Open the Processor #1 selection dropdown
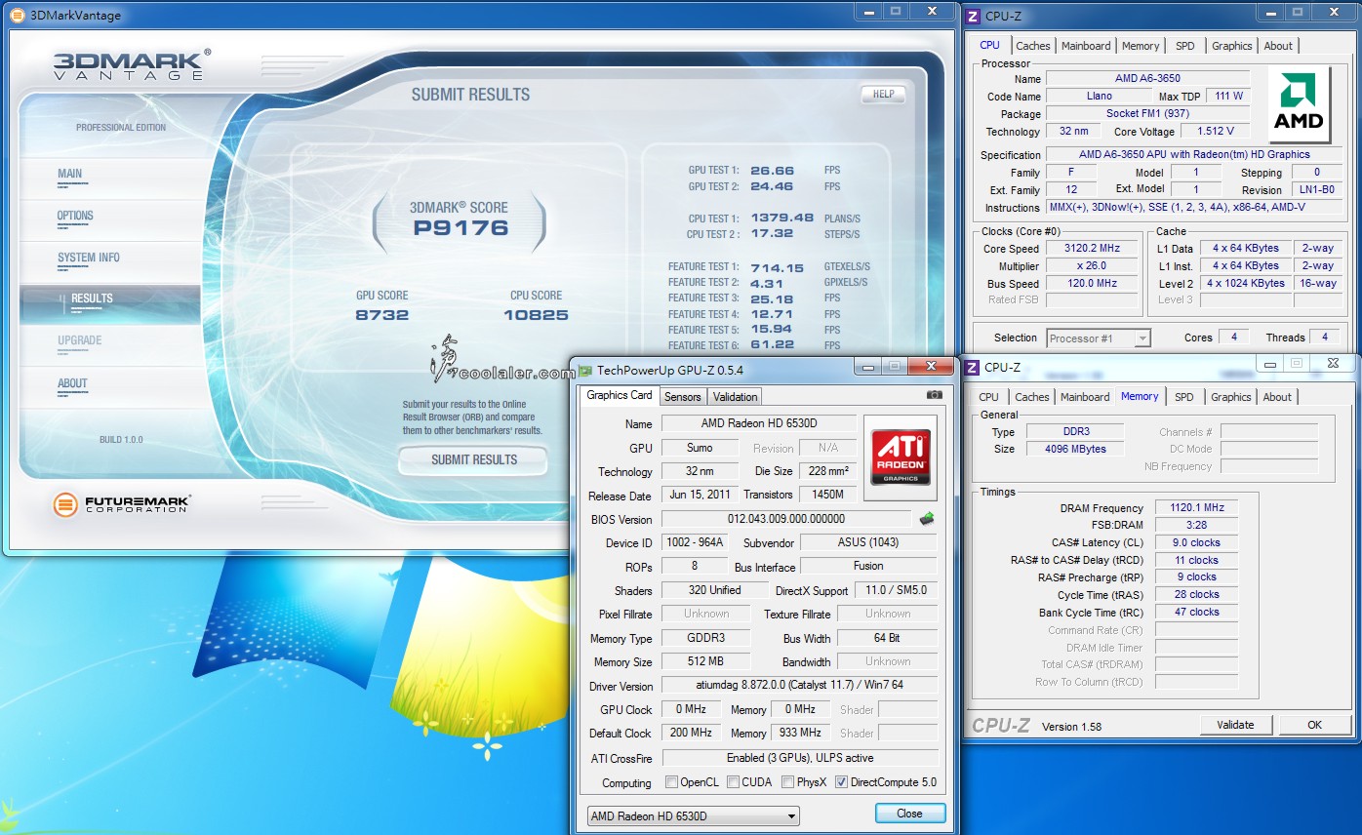 (x=1099, y=338)
